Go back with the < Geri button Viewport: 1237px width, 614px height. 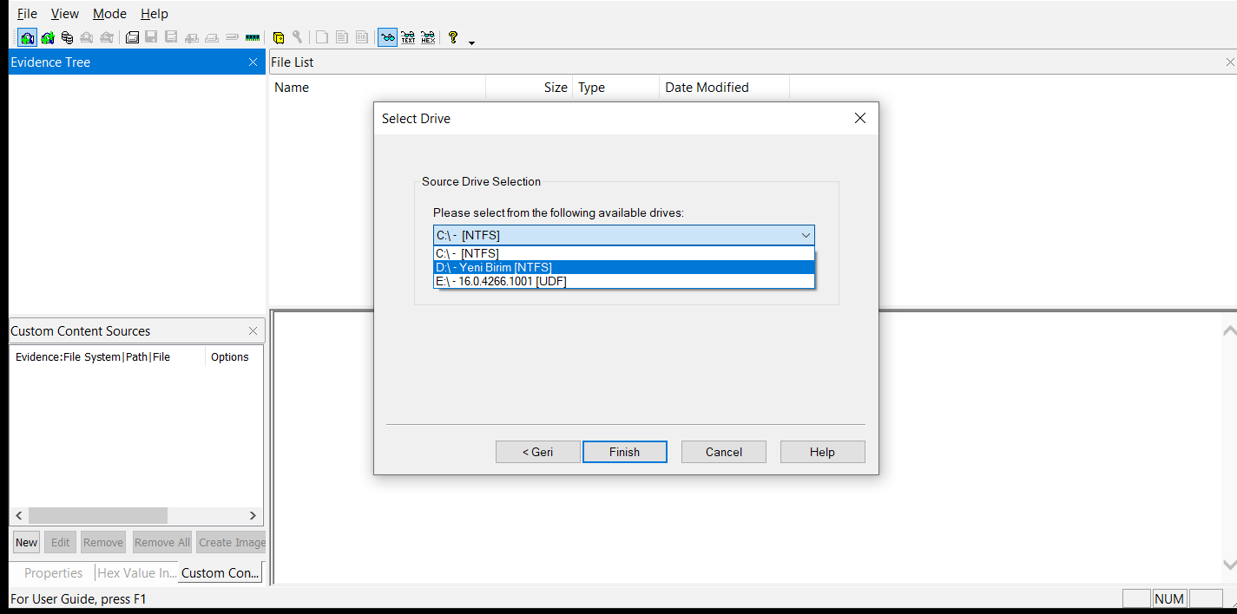(x=537, y=452)
